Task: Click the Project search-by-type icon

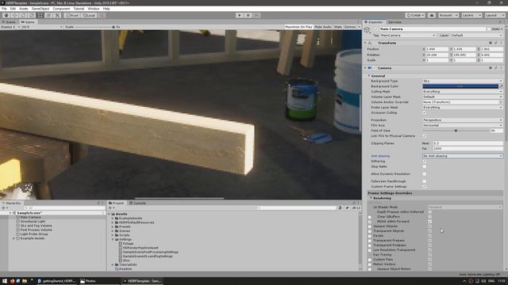Action: (x=341, y=207)
